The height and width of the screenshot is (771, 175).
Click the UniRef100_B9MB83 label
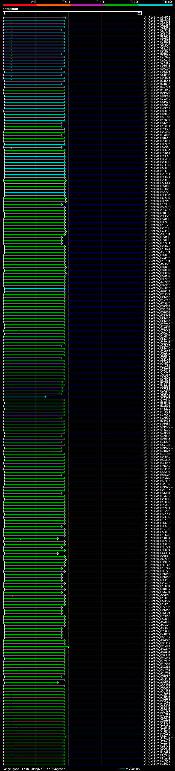[x=157, y=382]
